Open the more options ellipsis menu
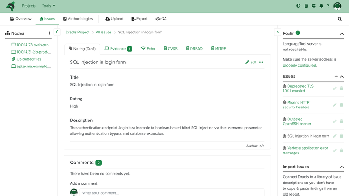 261,62
